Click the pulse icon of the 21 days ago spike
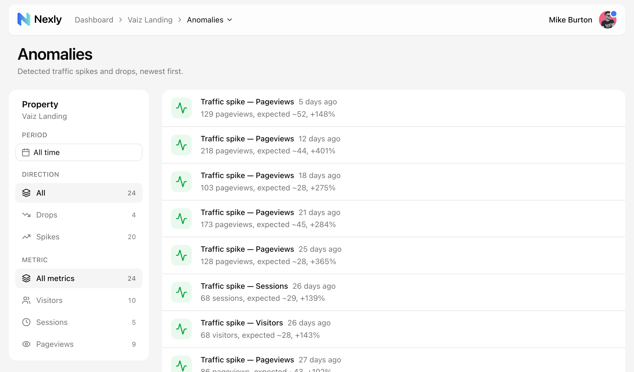This screenshot has width=634, height=372. coord(181,219)
